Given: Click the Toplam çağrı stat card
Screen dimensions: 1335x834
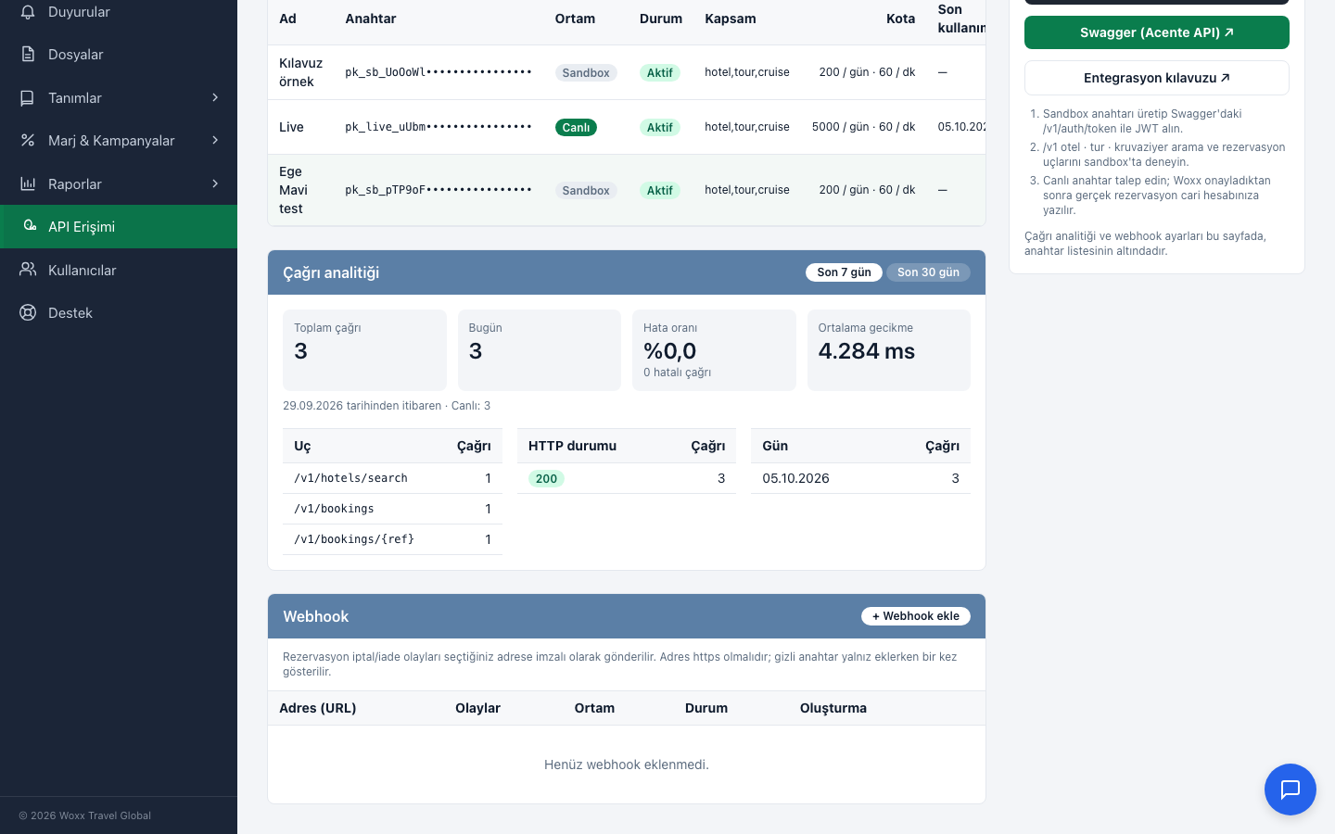Looking at the screenshot, I should pos(364,350).
